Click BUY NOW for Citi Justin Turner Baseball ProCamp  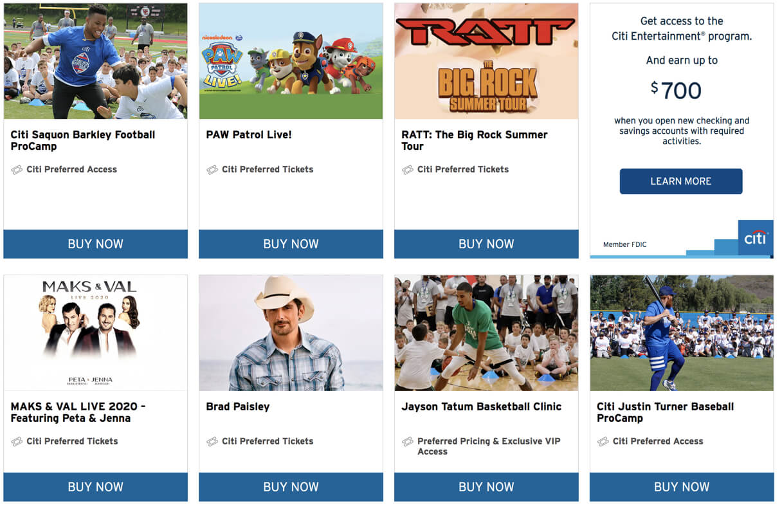(682, 487)
